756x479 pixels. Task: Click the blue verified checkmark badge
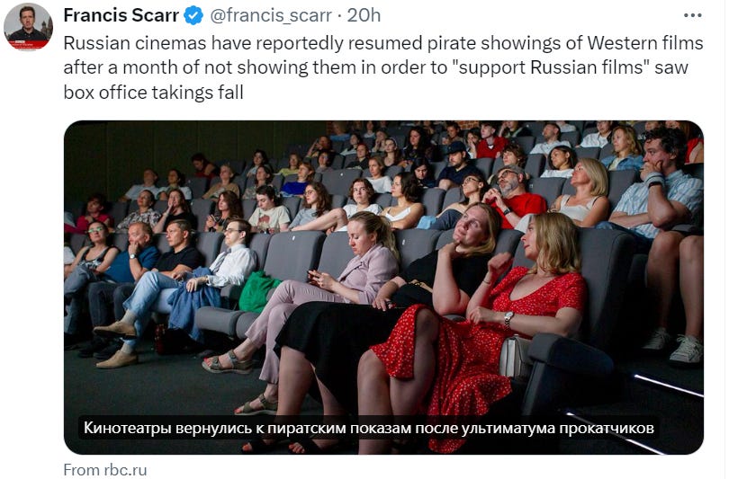[193, 16]
